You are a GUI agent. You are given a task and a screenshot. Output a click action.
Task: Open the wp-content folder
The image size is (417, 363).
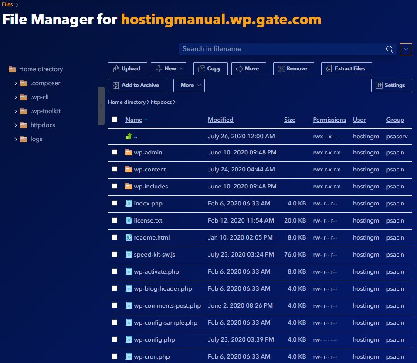point(150,169)
